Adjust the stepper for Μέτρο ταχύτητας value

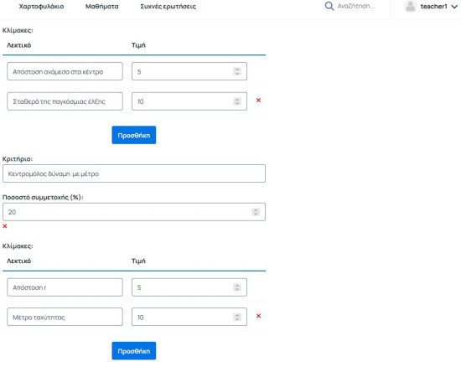click(237, 317)
